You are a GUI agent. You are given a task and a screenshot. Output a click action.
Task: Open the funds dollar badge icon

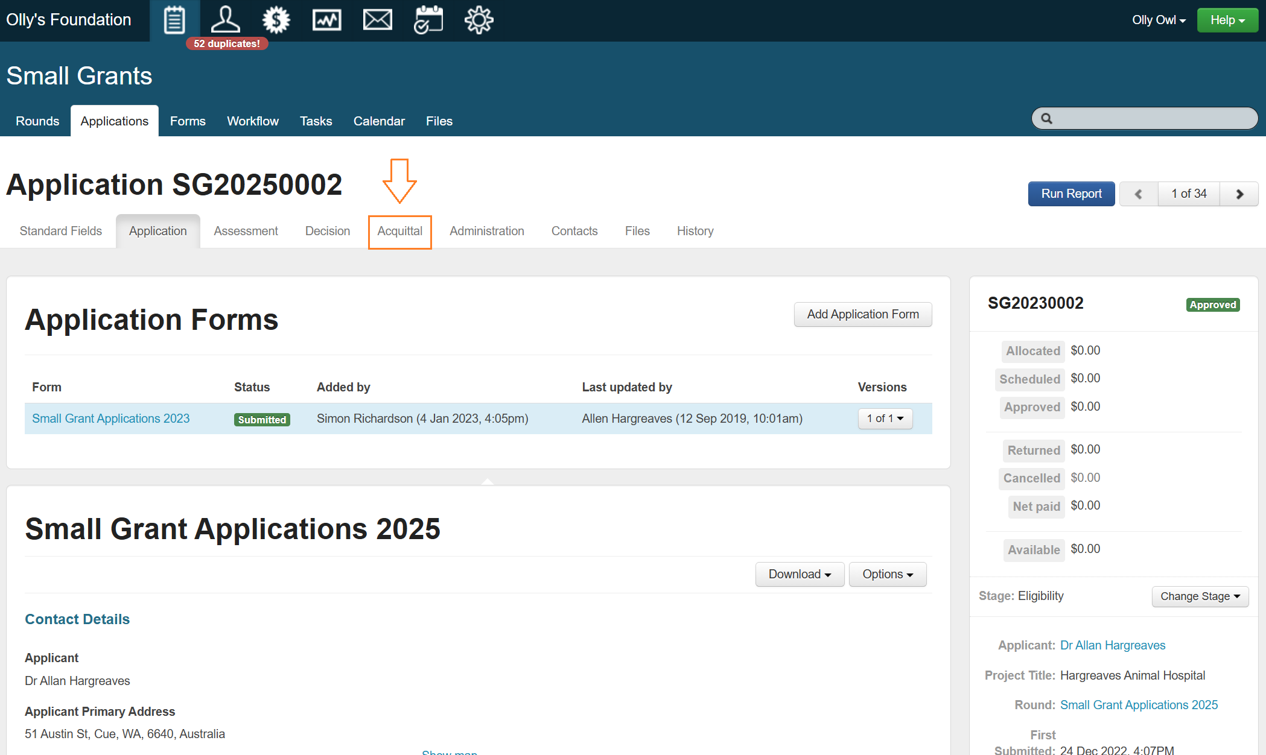(x=276, y=20)
